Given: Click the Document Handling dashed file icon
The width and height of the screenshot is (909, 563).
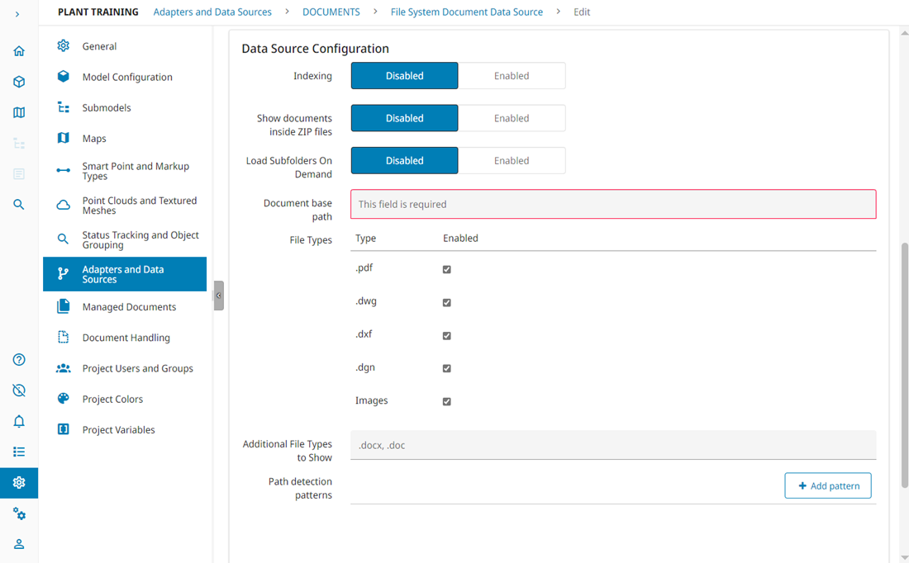Looking at the screenshot, I should click(x=63, y=337).
